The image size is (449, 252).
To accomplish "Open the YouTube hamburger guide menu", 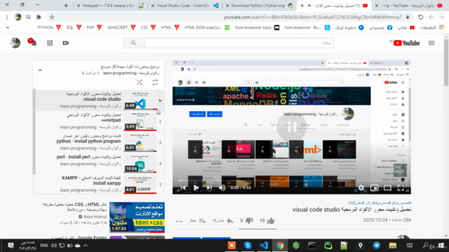I will click(x=431, y=43).
